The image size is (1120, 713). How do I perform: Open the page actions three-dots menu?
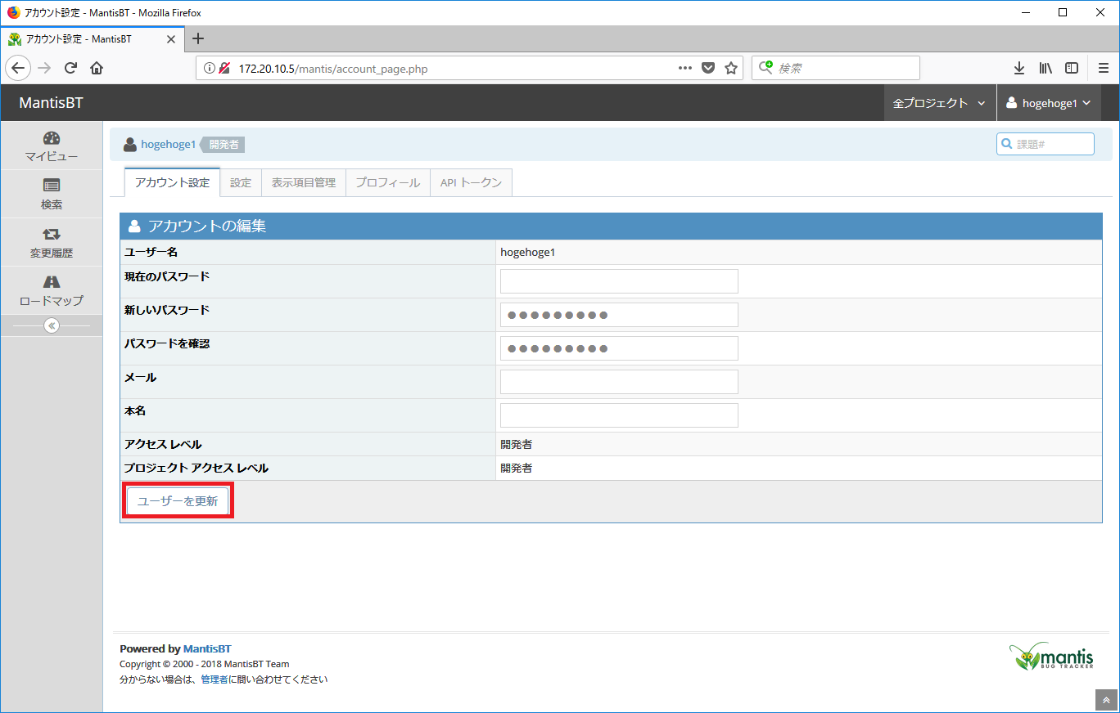point(685,68)
